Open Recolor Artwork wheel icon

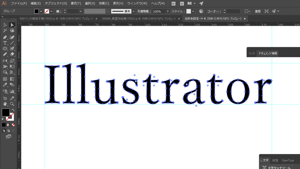[x=201, y=11]
